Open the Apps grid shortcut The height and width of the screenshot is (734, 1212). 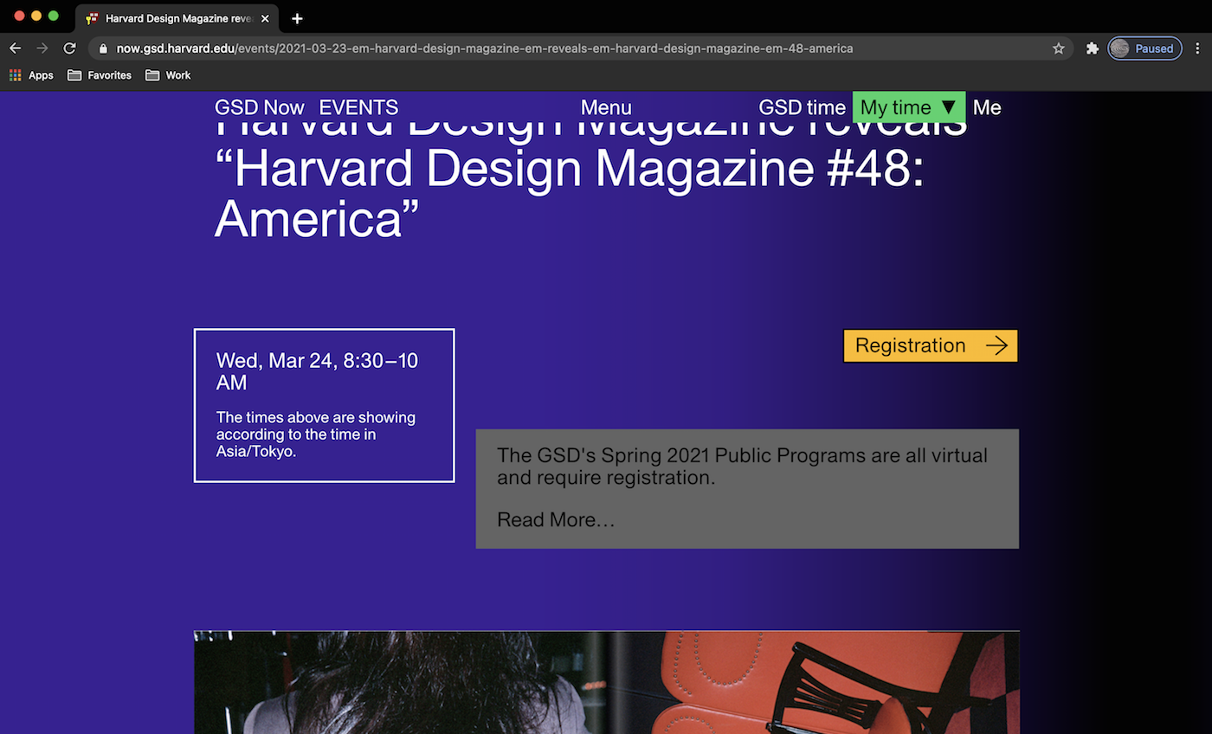click(x=31, y=75)
